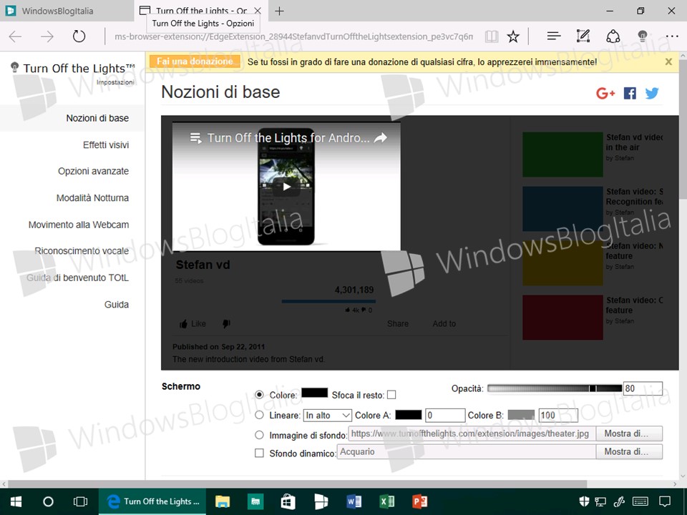Open the green video thumbnail
Screen dimensions: 687x515
click(x=562, y=154)
